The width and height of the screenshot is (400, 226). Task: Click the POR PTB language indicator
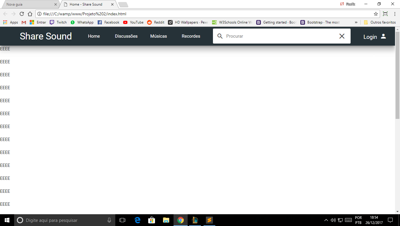point(358,220)
